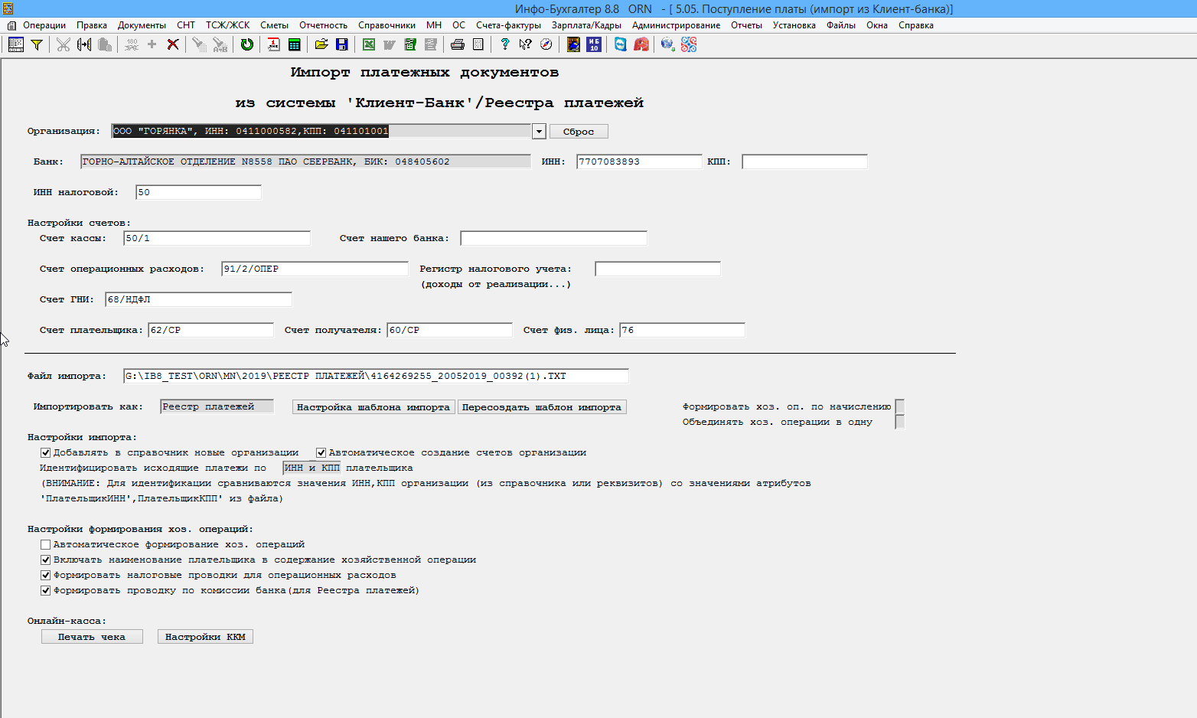Image resolution: width=1197 pixels, height=718 pixels.
Task: Toggle 'Объединять хоз. операции в одну' box
Action: pos(900,422)
